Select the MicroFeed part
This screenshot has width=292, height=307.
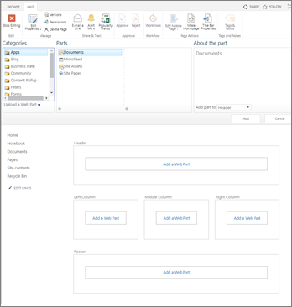[x=70, y=59]
